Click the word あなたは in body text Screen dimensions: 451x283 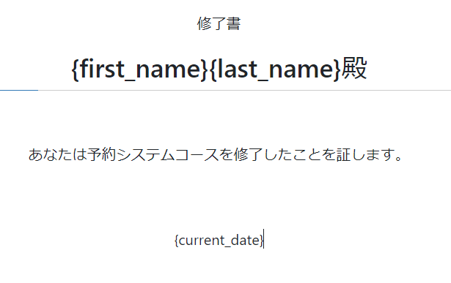click(57, 154)
